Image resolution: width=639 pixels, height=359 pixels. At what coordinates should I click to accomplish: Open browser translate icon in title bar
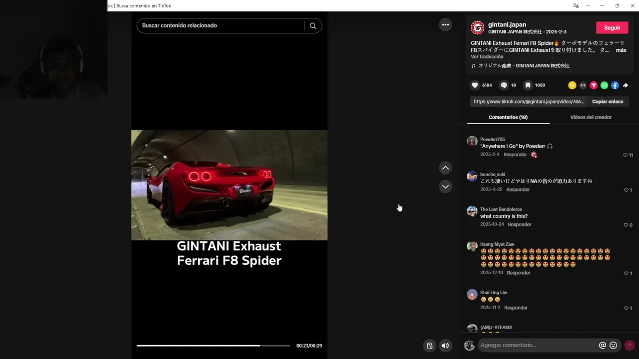point(576,5)
